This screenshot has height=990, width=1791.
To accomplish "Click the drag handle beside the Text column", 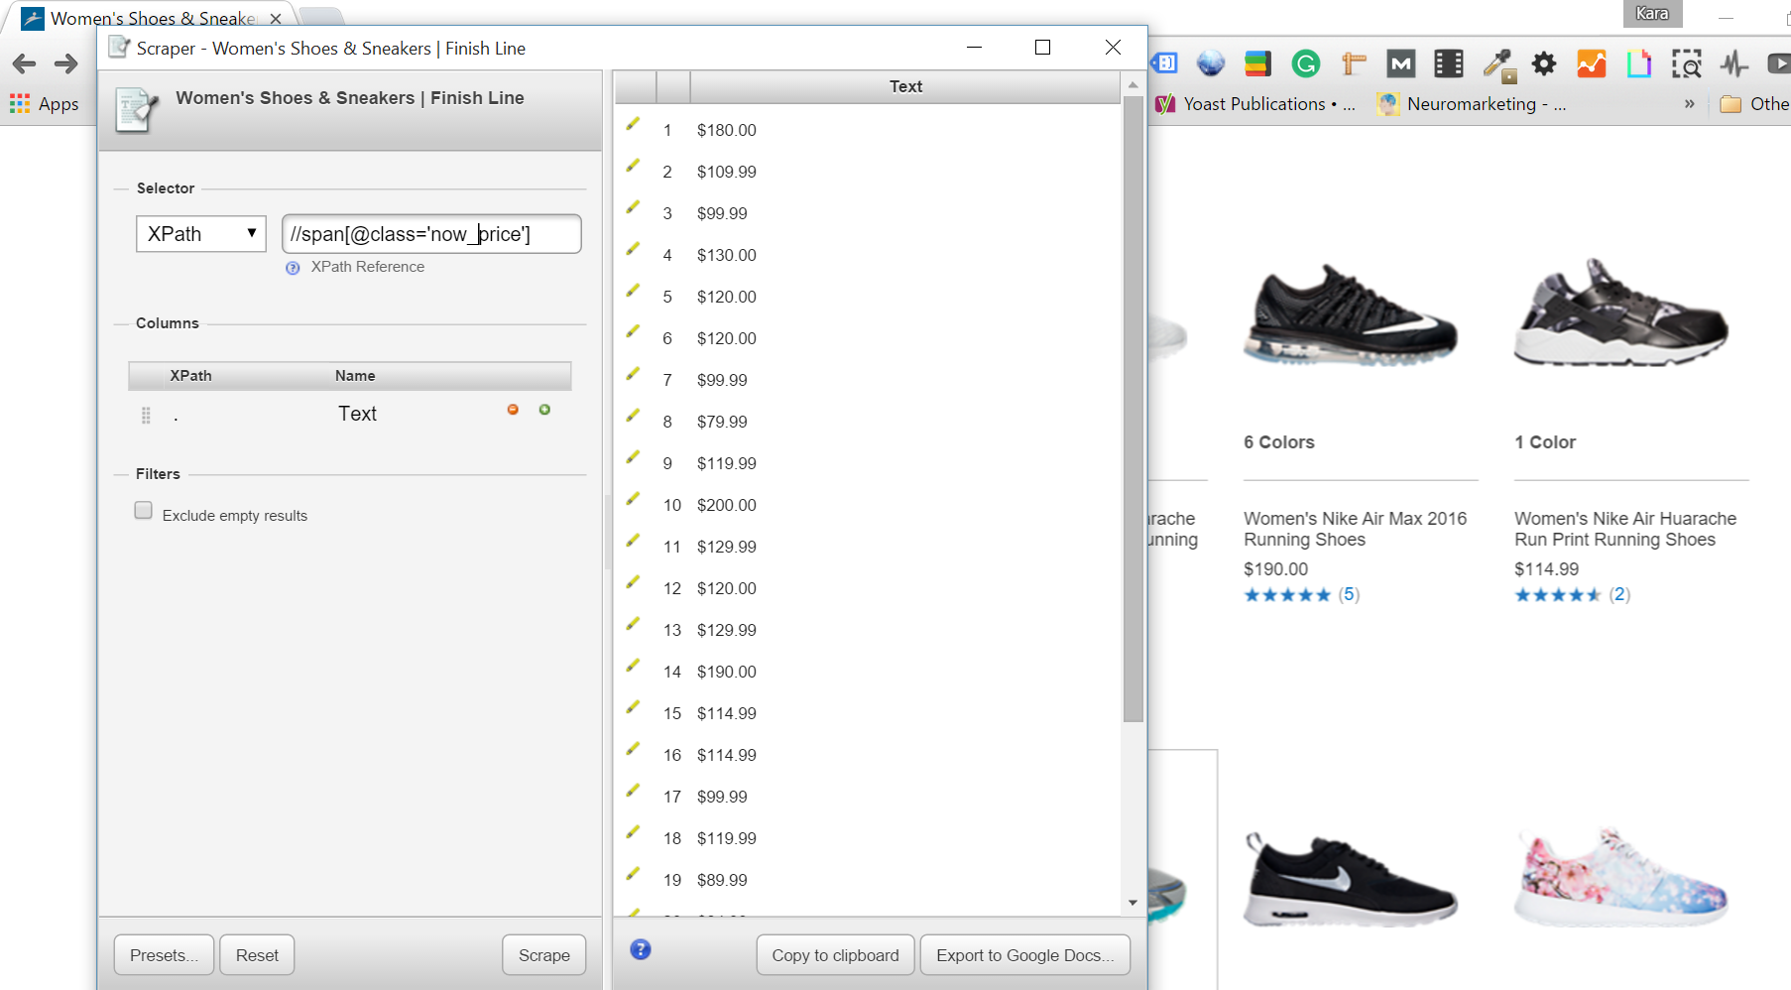I will coord(146,416).
